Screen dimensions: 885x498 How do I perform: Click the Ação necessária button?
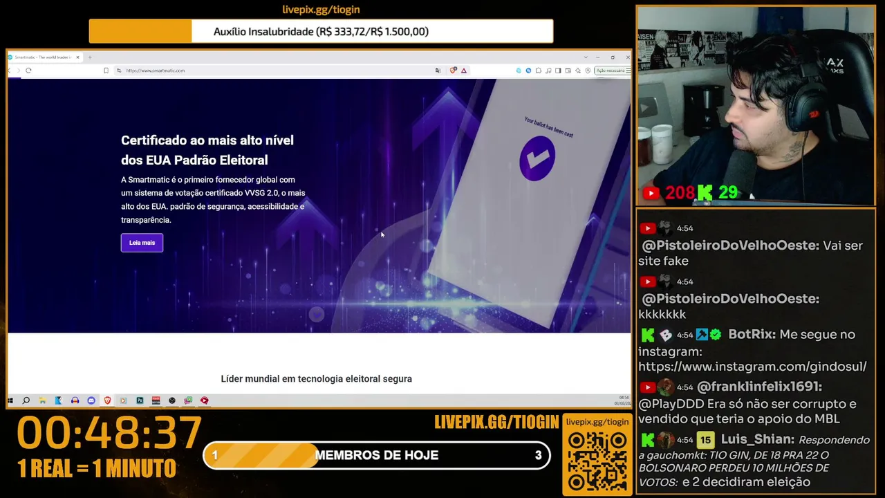click(x=611, y=71)
